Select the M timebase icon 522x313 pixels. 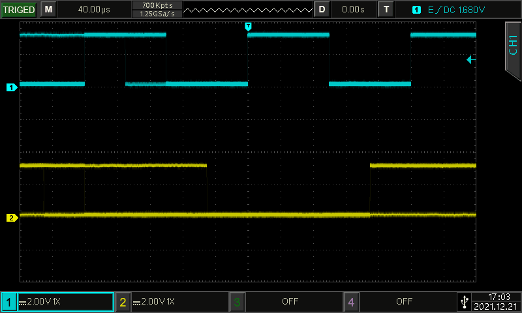pos(48,10)
